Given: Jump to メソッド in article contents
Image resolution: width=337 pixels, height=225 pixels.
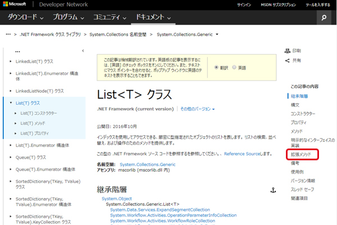Looking at the screenshot, I should (x=297, y=131).
